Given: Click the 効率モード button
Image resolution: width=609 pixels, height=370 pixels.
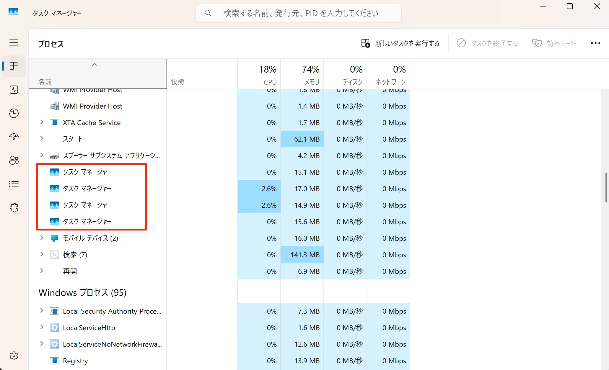Looking at the screenshot, I should 554,43.
